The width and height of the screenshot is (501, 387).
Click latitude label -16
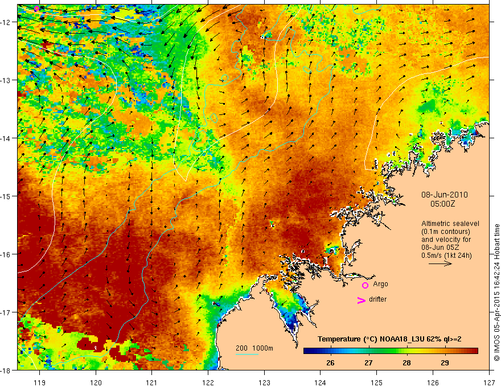point(6,254)
